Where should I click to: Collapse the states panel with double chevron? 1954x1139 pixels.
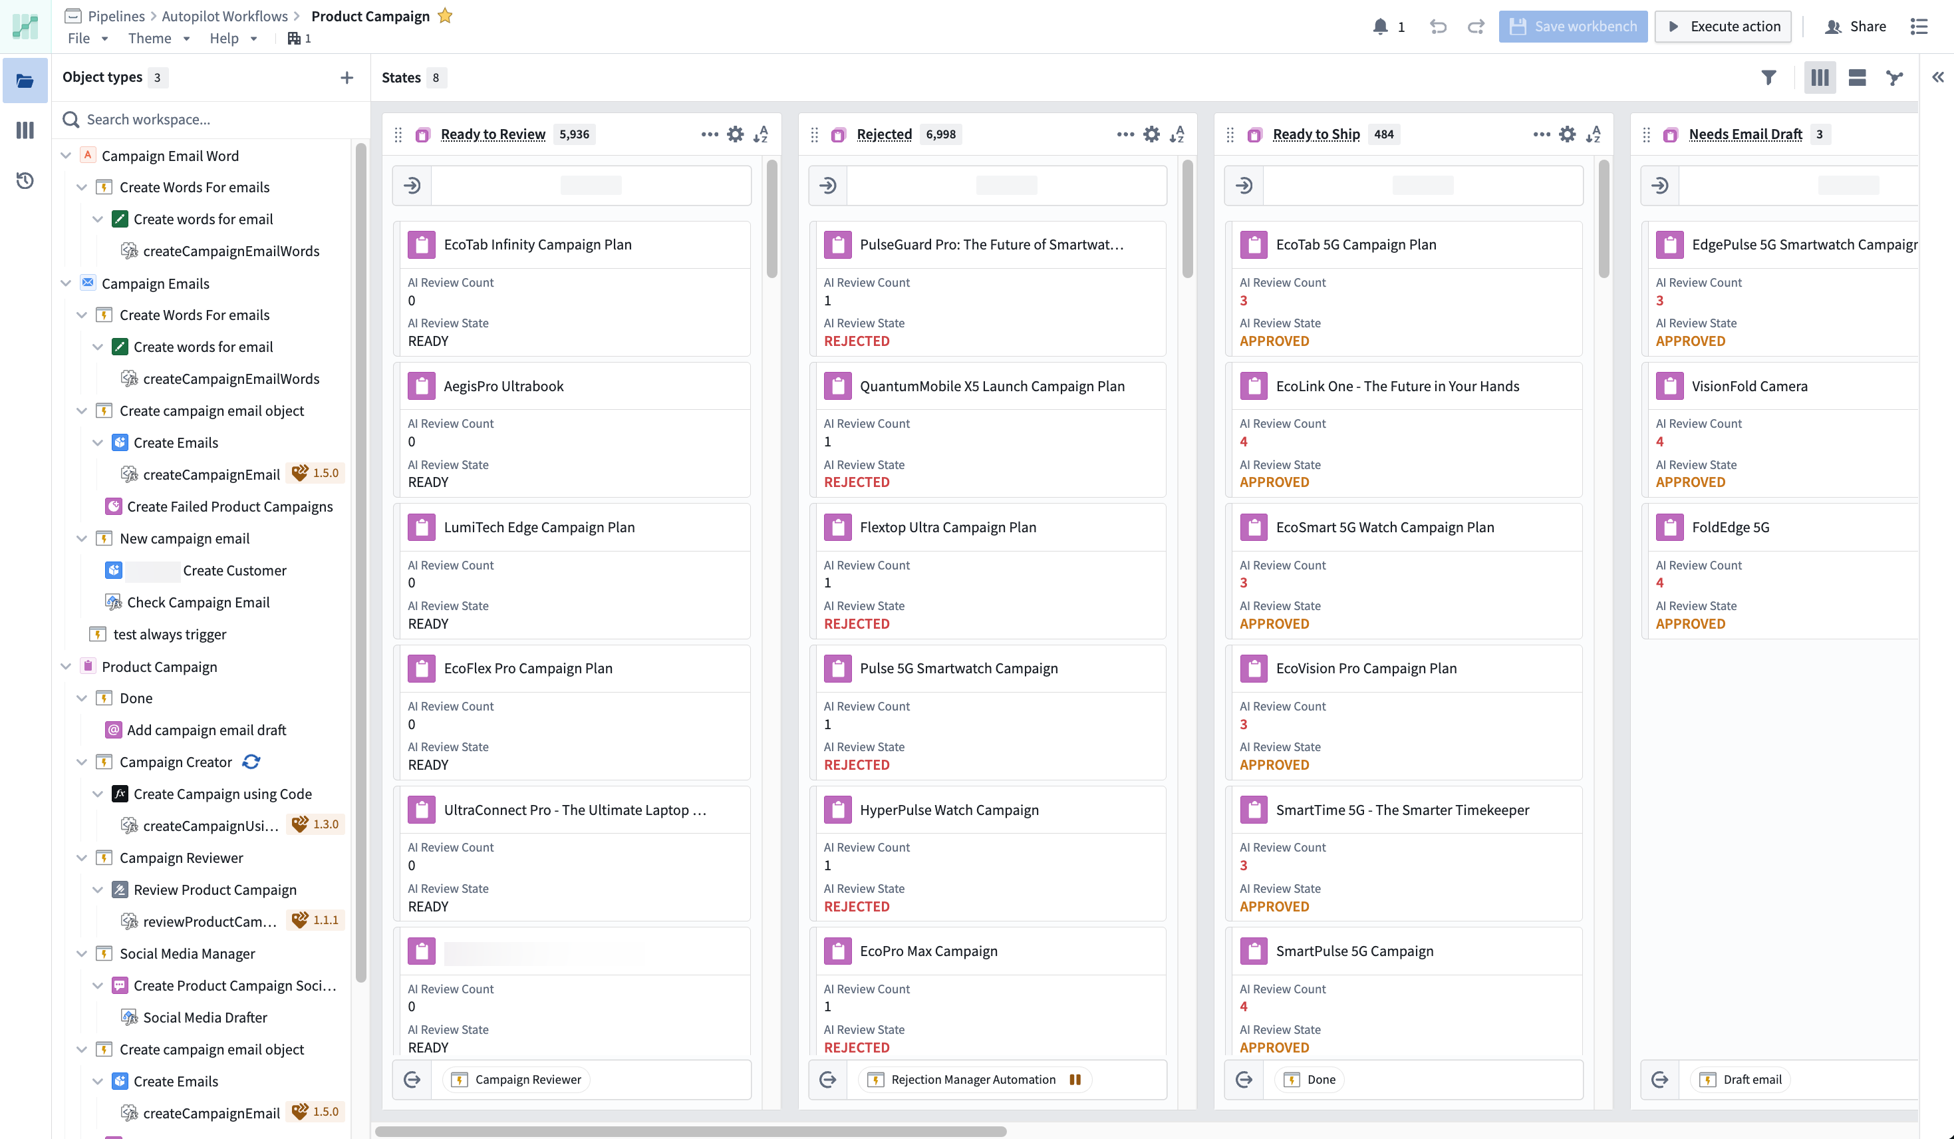click(1938, 77)
